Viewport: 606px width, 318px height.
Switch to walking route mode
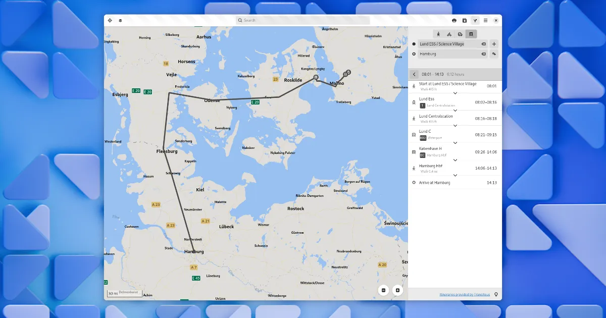pos(438,34)
